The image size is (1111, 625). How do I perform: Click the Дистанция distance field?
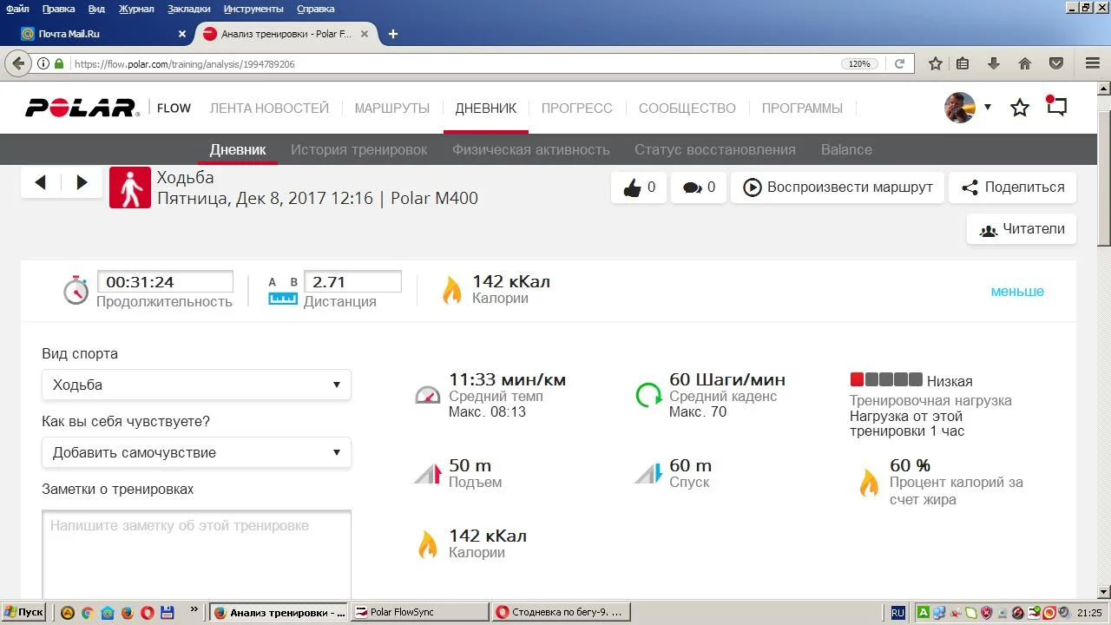point(352,281)
